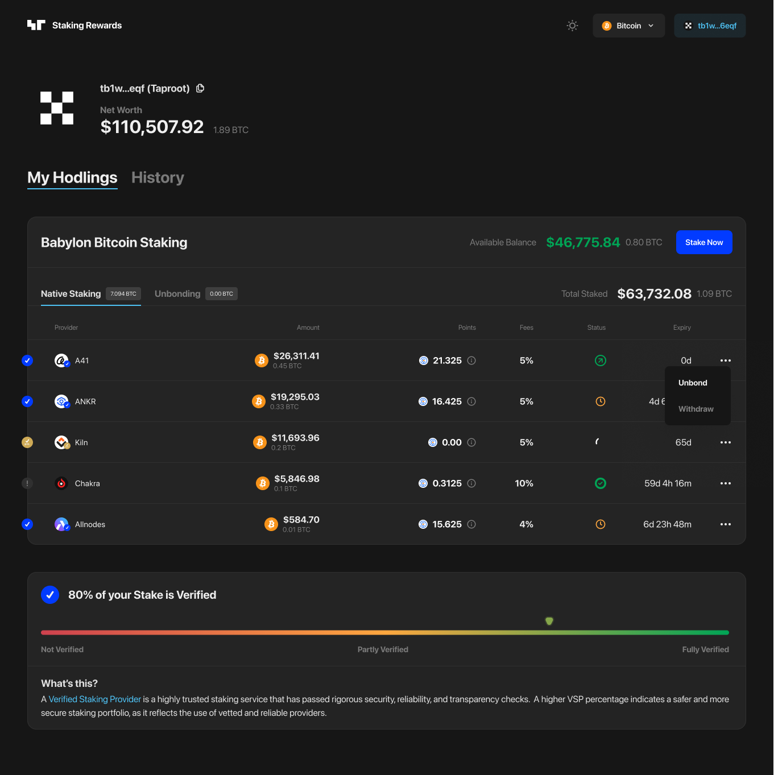Click the Chakra active checkmark status icon
774x775 pixels.
click(601, 483)
